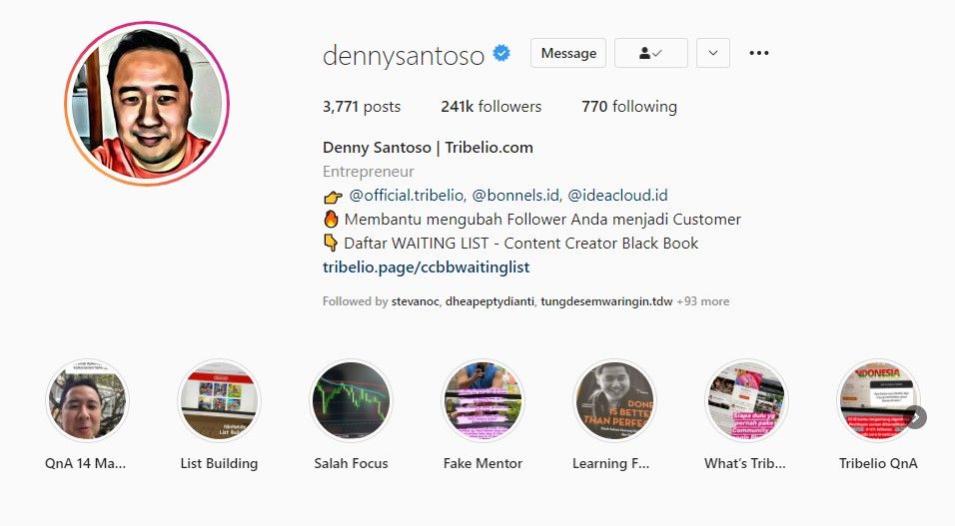Open the Fake Mentor highlight
The width and height of the screenshot is (955, 526).
pos(482,400)
